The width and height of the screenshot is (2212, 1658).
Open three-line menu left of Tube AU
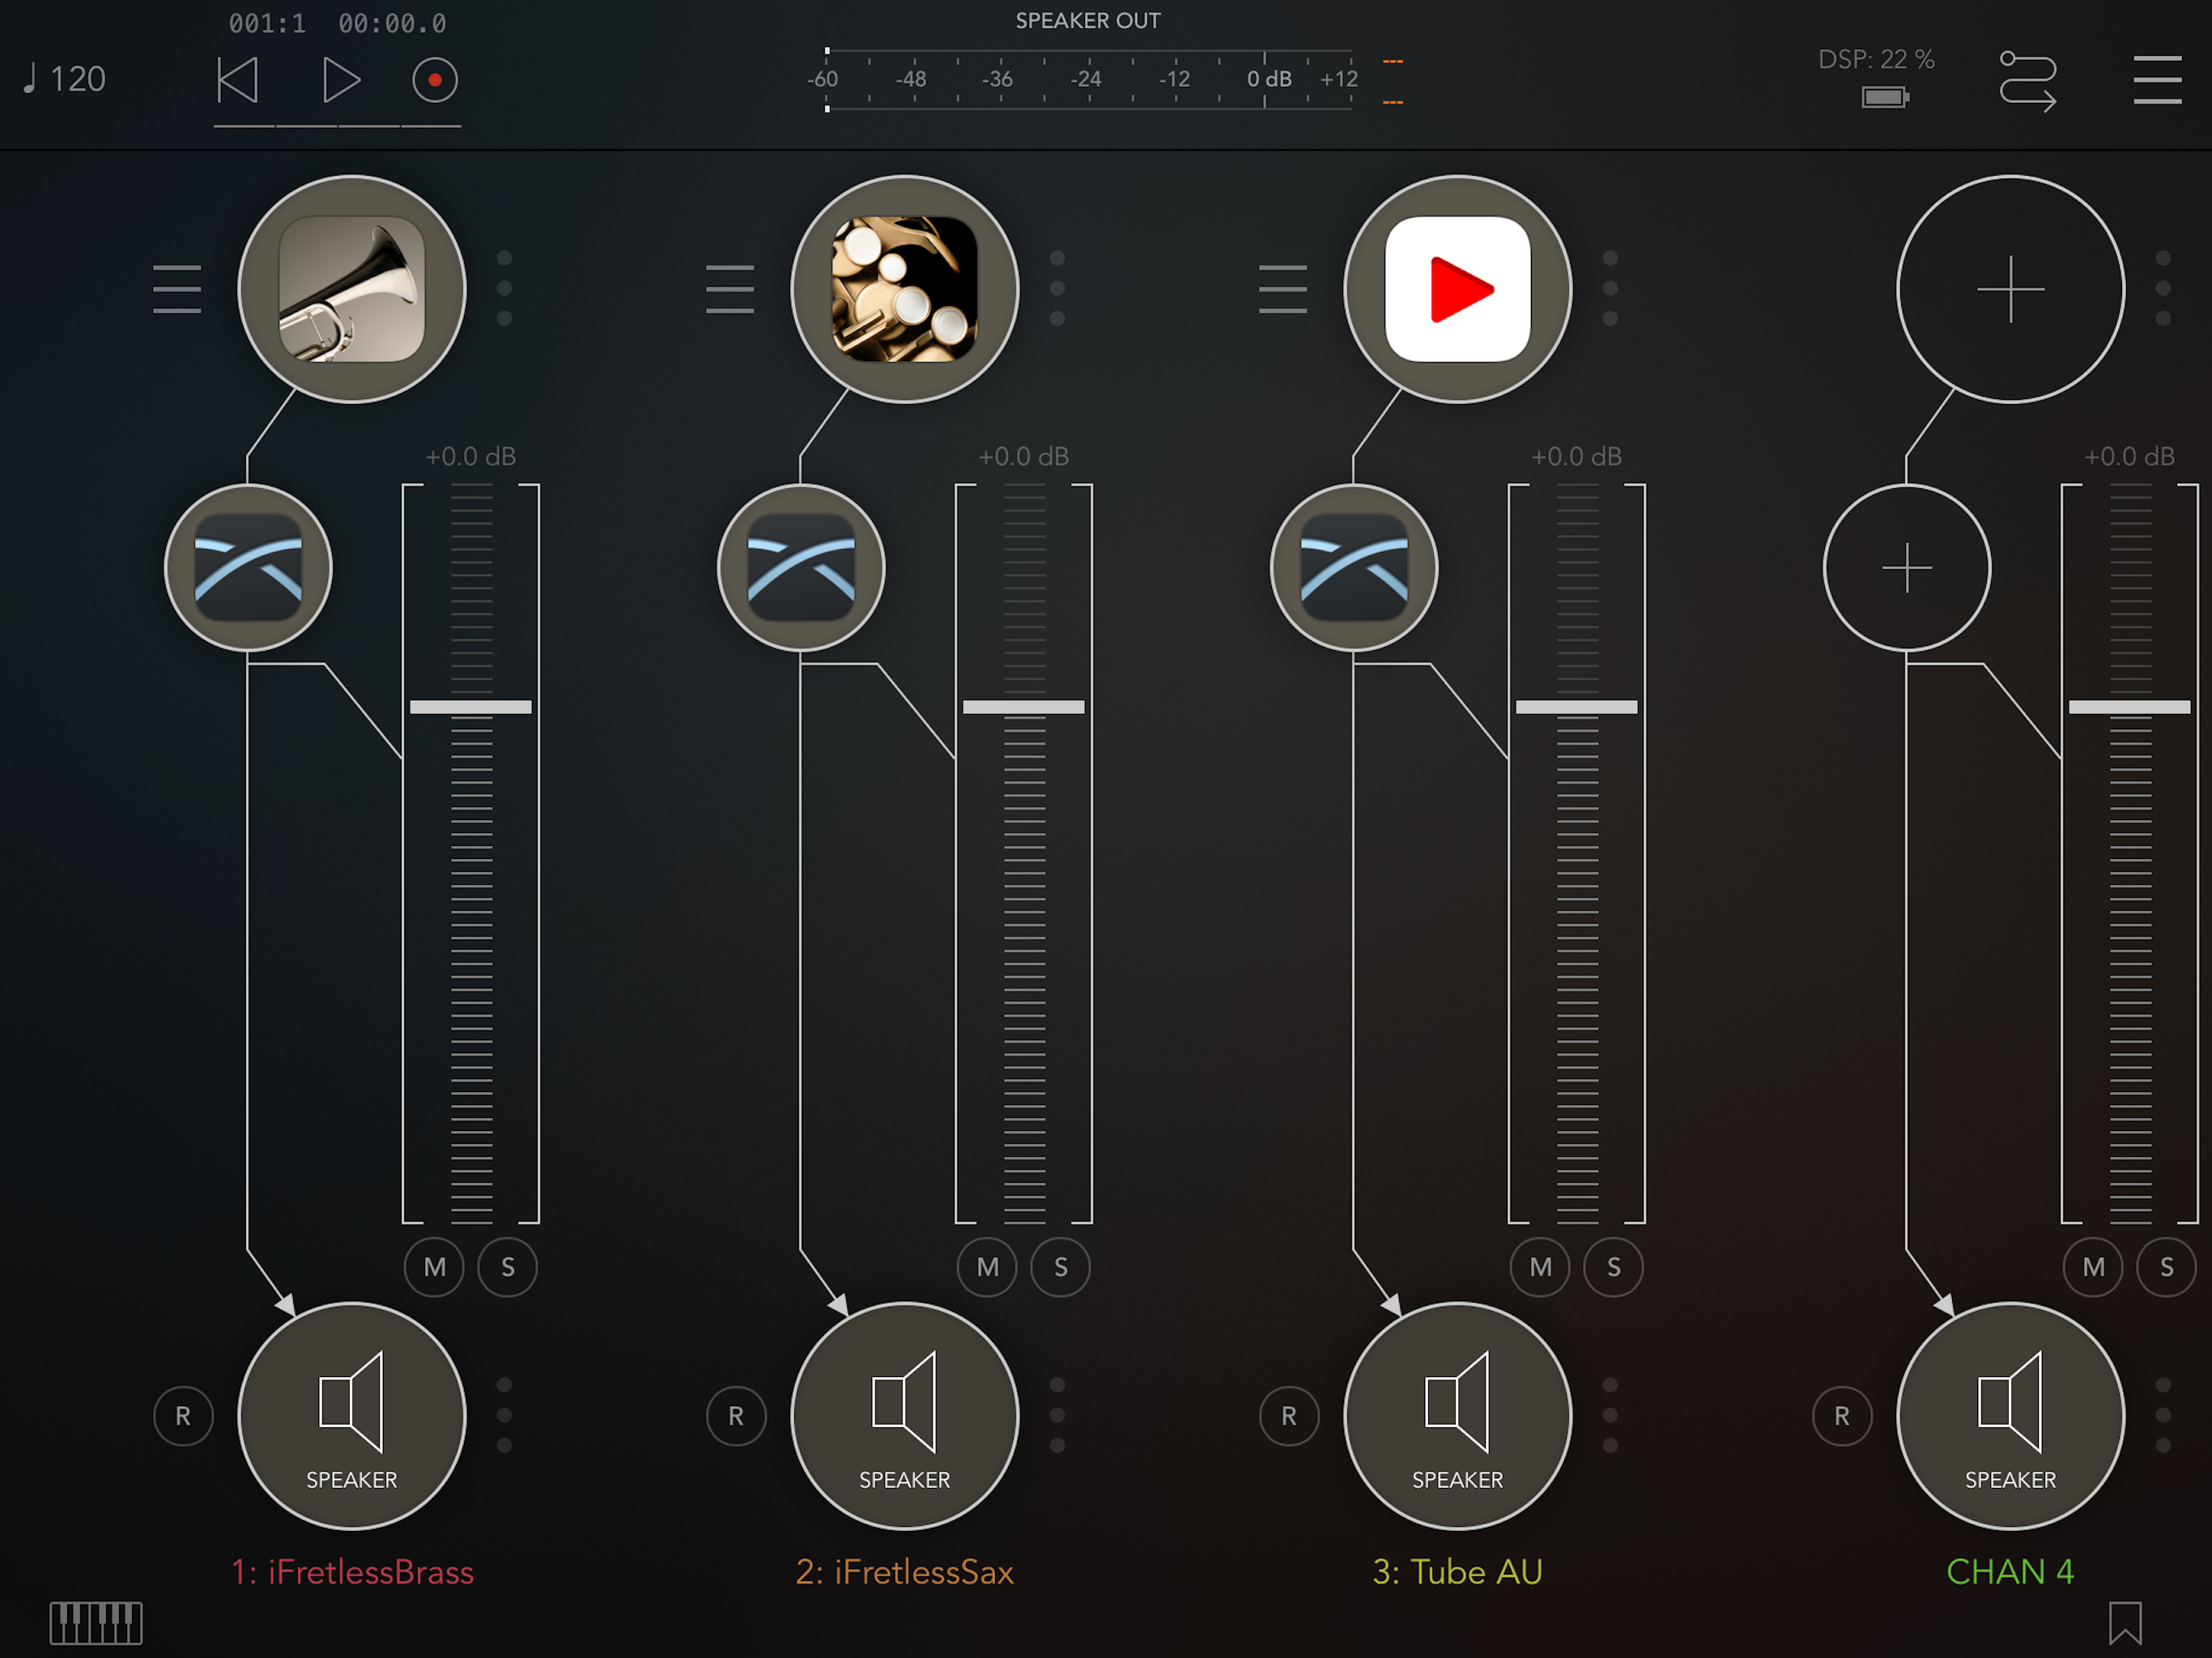1283,289
